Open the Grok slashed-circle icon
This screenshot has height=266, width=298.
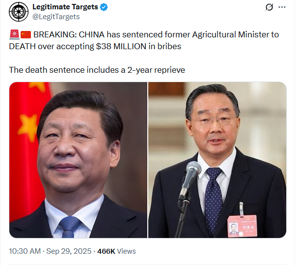(x=269, y=7)
